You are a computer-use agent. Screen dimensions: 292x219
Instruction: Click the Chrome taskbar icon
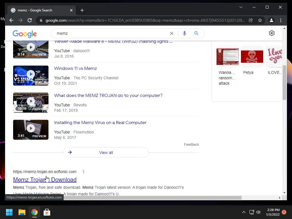click(x=34, y=212)
